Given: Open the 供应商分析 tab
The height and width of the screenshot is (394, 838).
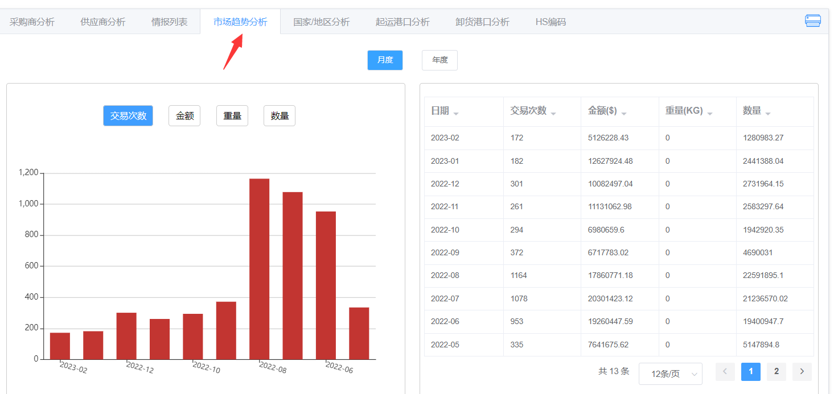Looking at the screenshot, I should click(x=103, y=22).
